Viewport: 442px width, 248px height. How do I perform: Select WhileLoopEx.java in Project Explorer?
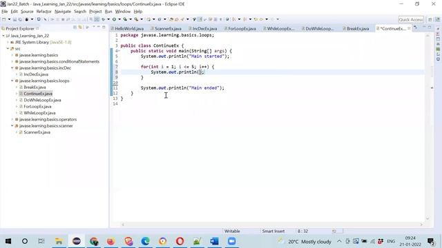39,113
